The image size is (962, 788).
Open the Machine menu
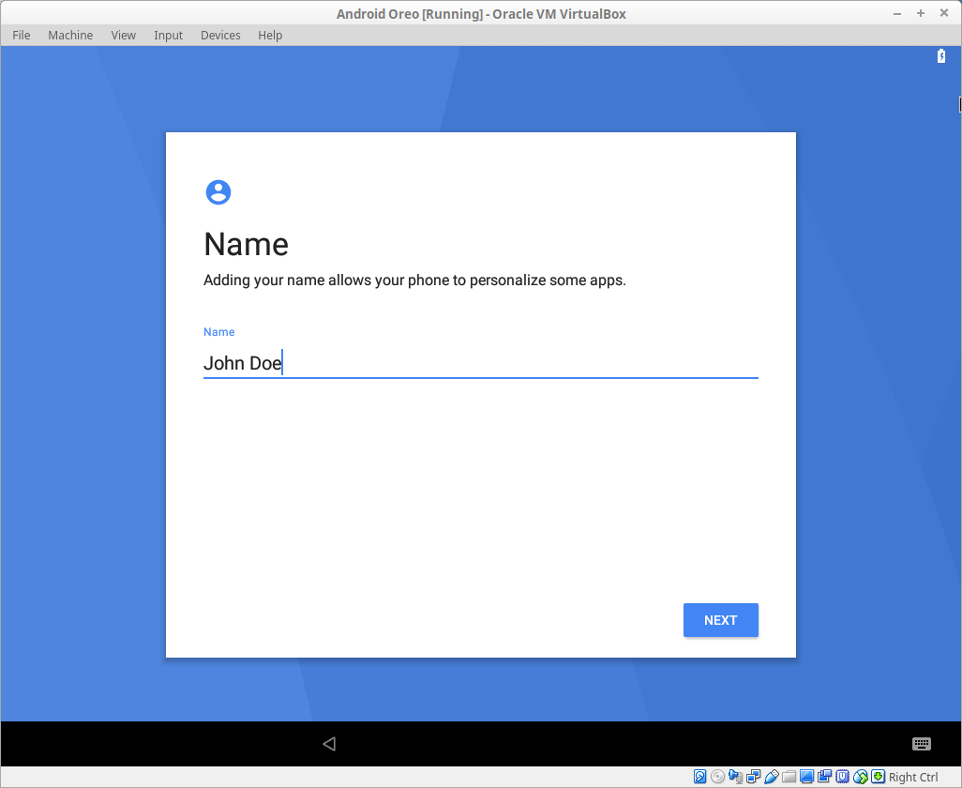tap(70, 35)
